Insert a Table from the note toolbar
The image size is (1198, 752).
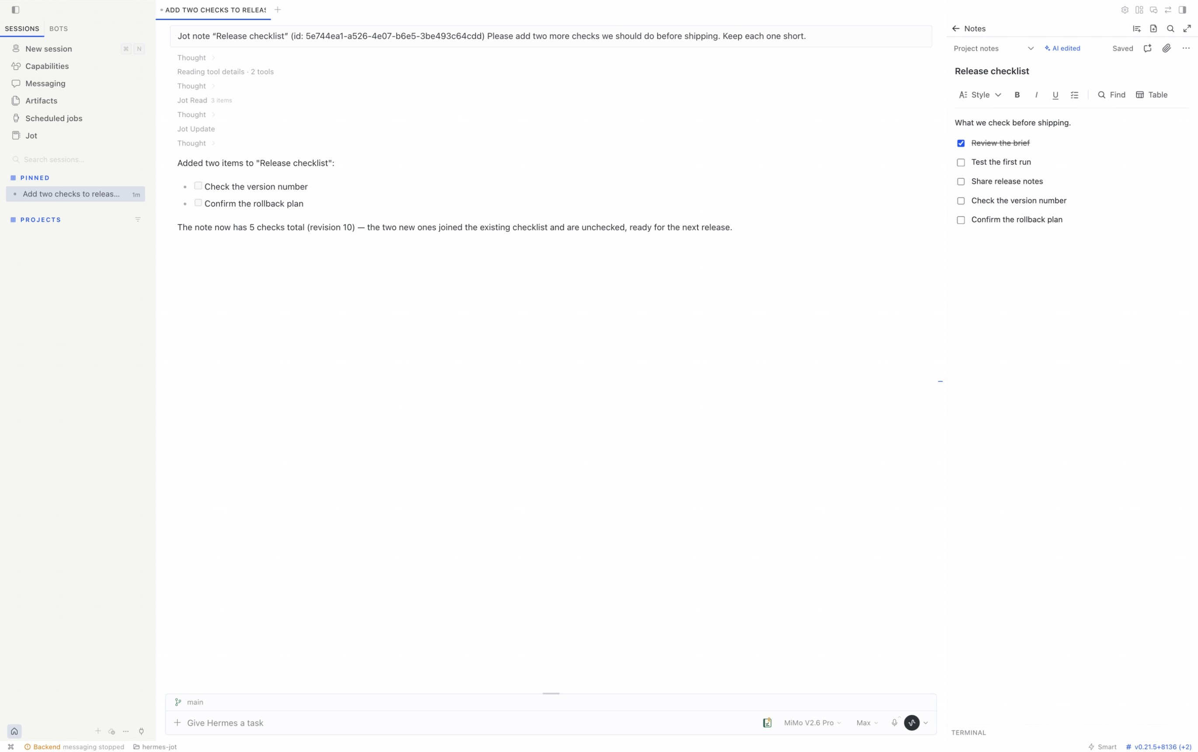coord(1152,94)
